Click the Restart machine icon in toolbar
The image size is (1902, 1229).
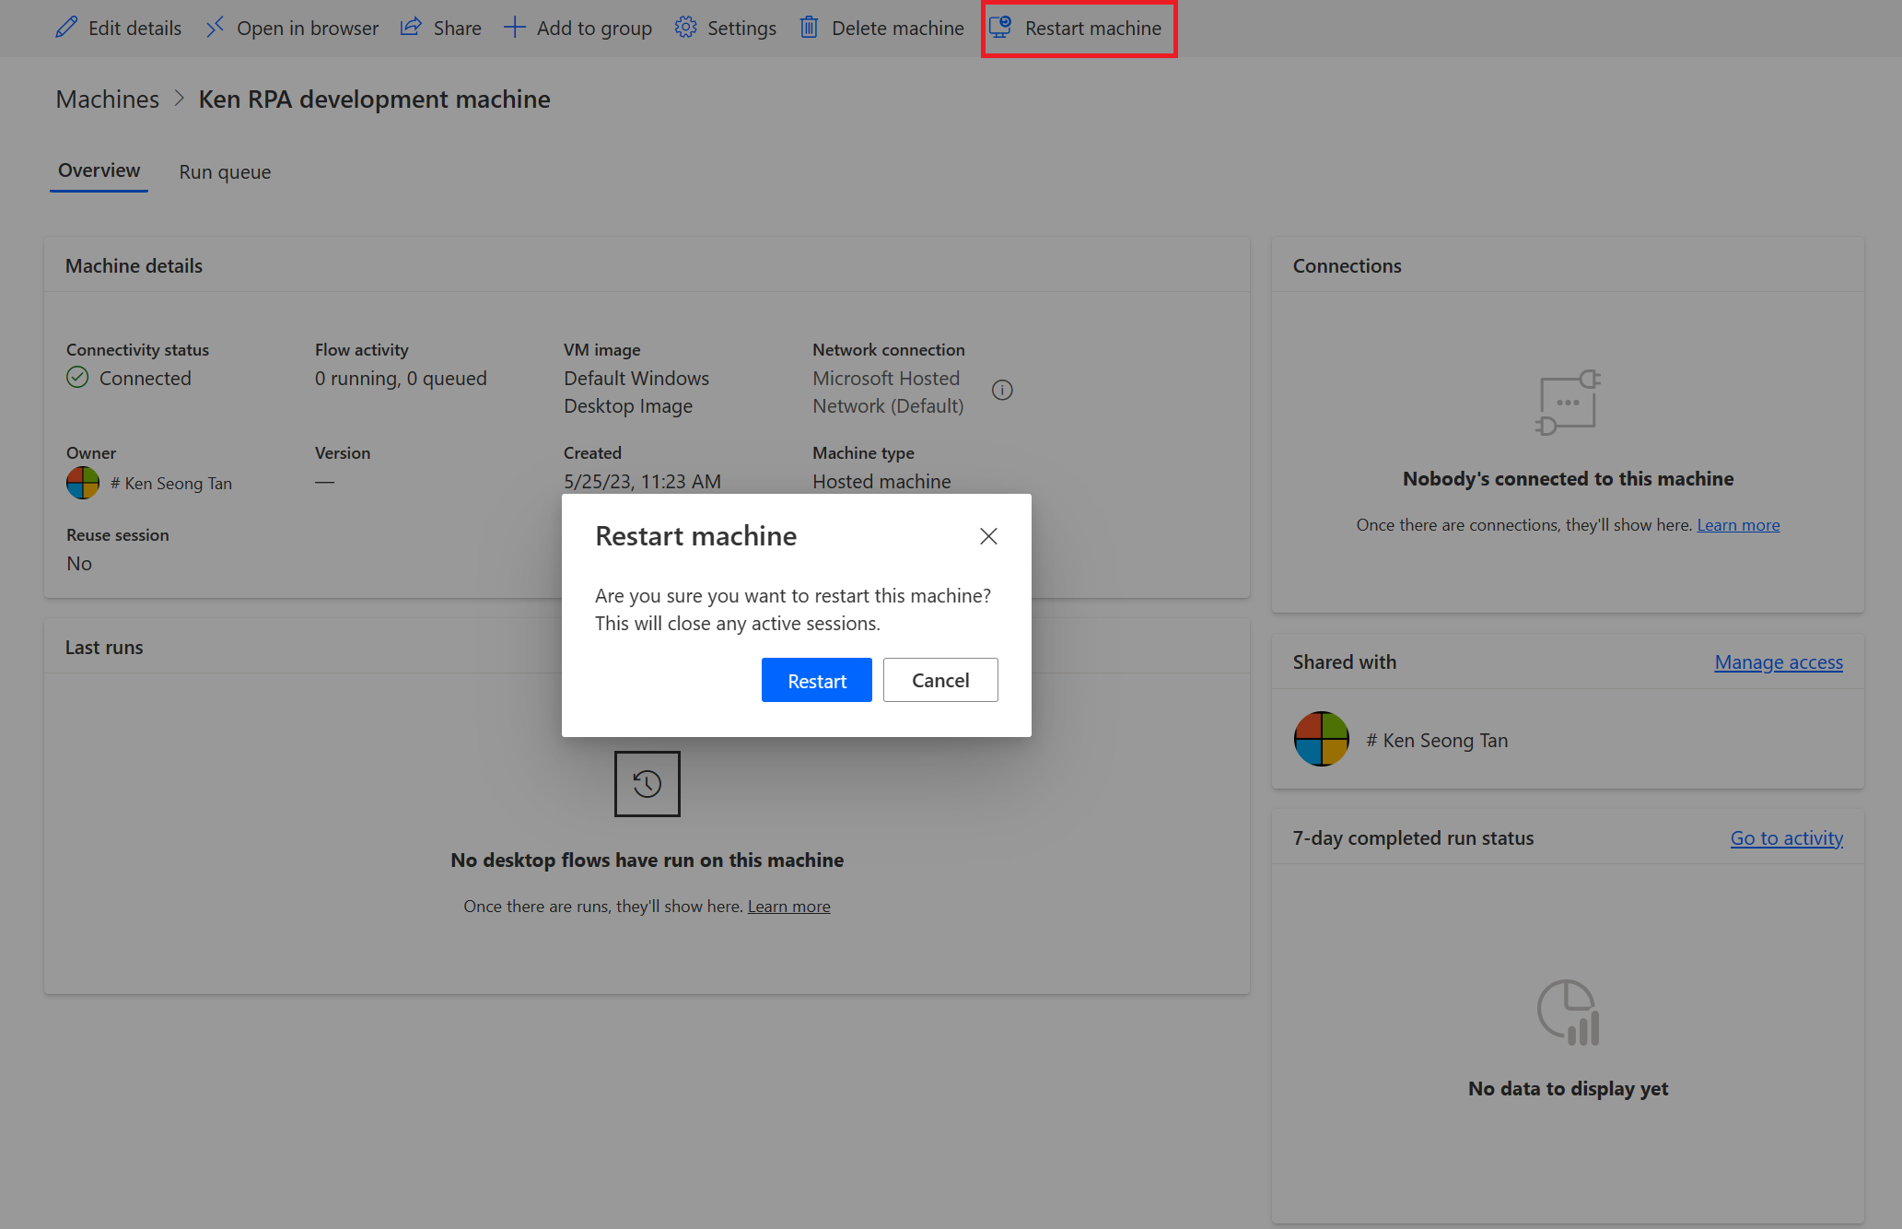coord(999,28)
